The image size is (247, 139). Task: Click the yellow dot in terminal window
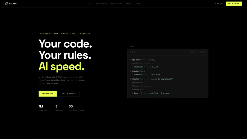tap(133, 52)
